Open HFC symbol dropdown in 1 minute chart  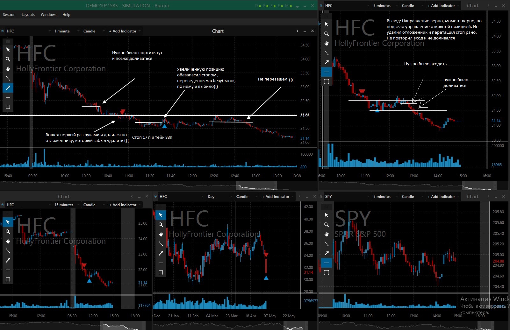click(x=28, y=31)
